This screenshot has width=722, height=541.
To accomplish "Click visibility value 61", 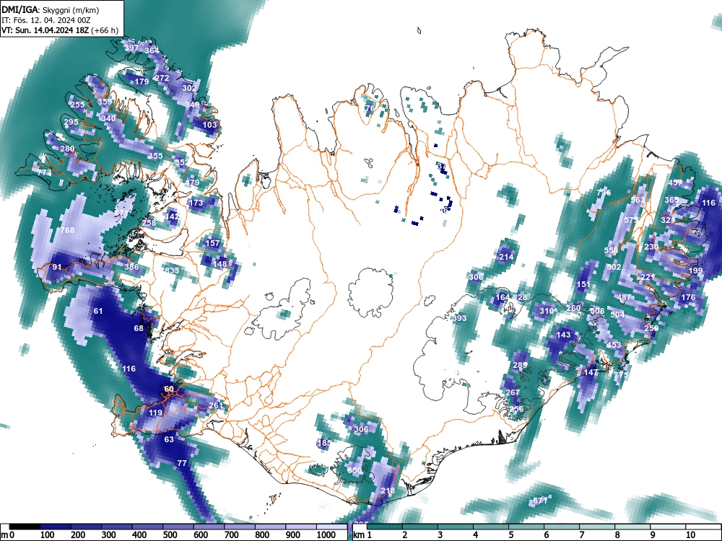I will click(x=98, y=312).
